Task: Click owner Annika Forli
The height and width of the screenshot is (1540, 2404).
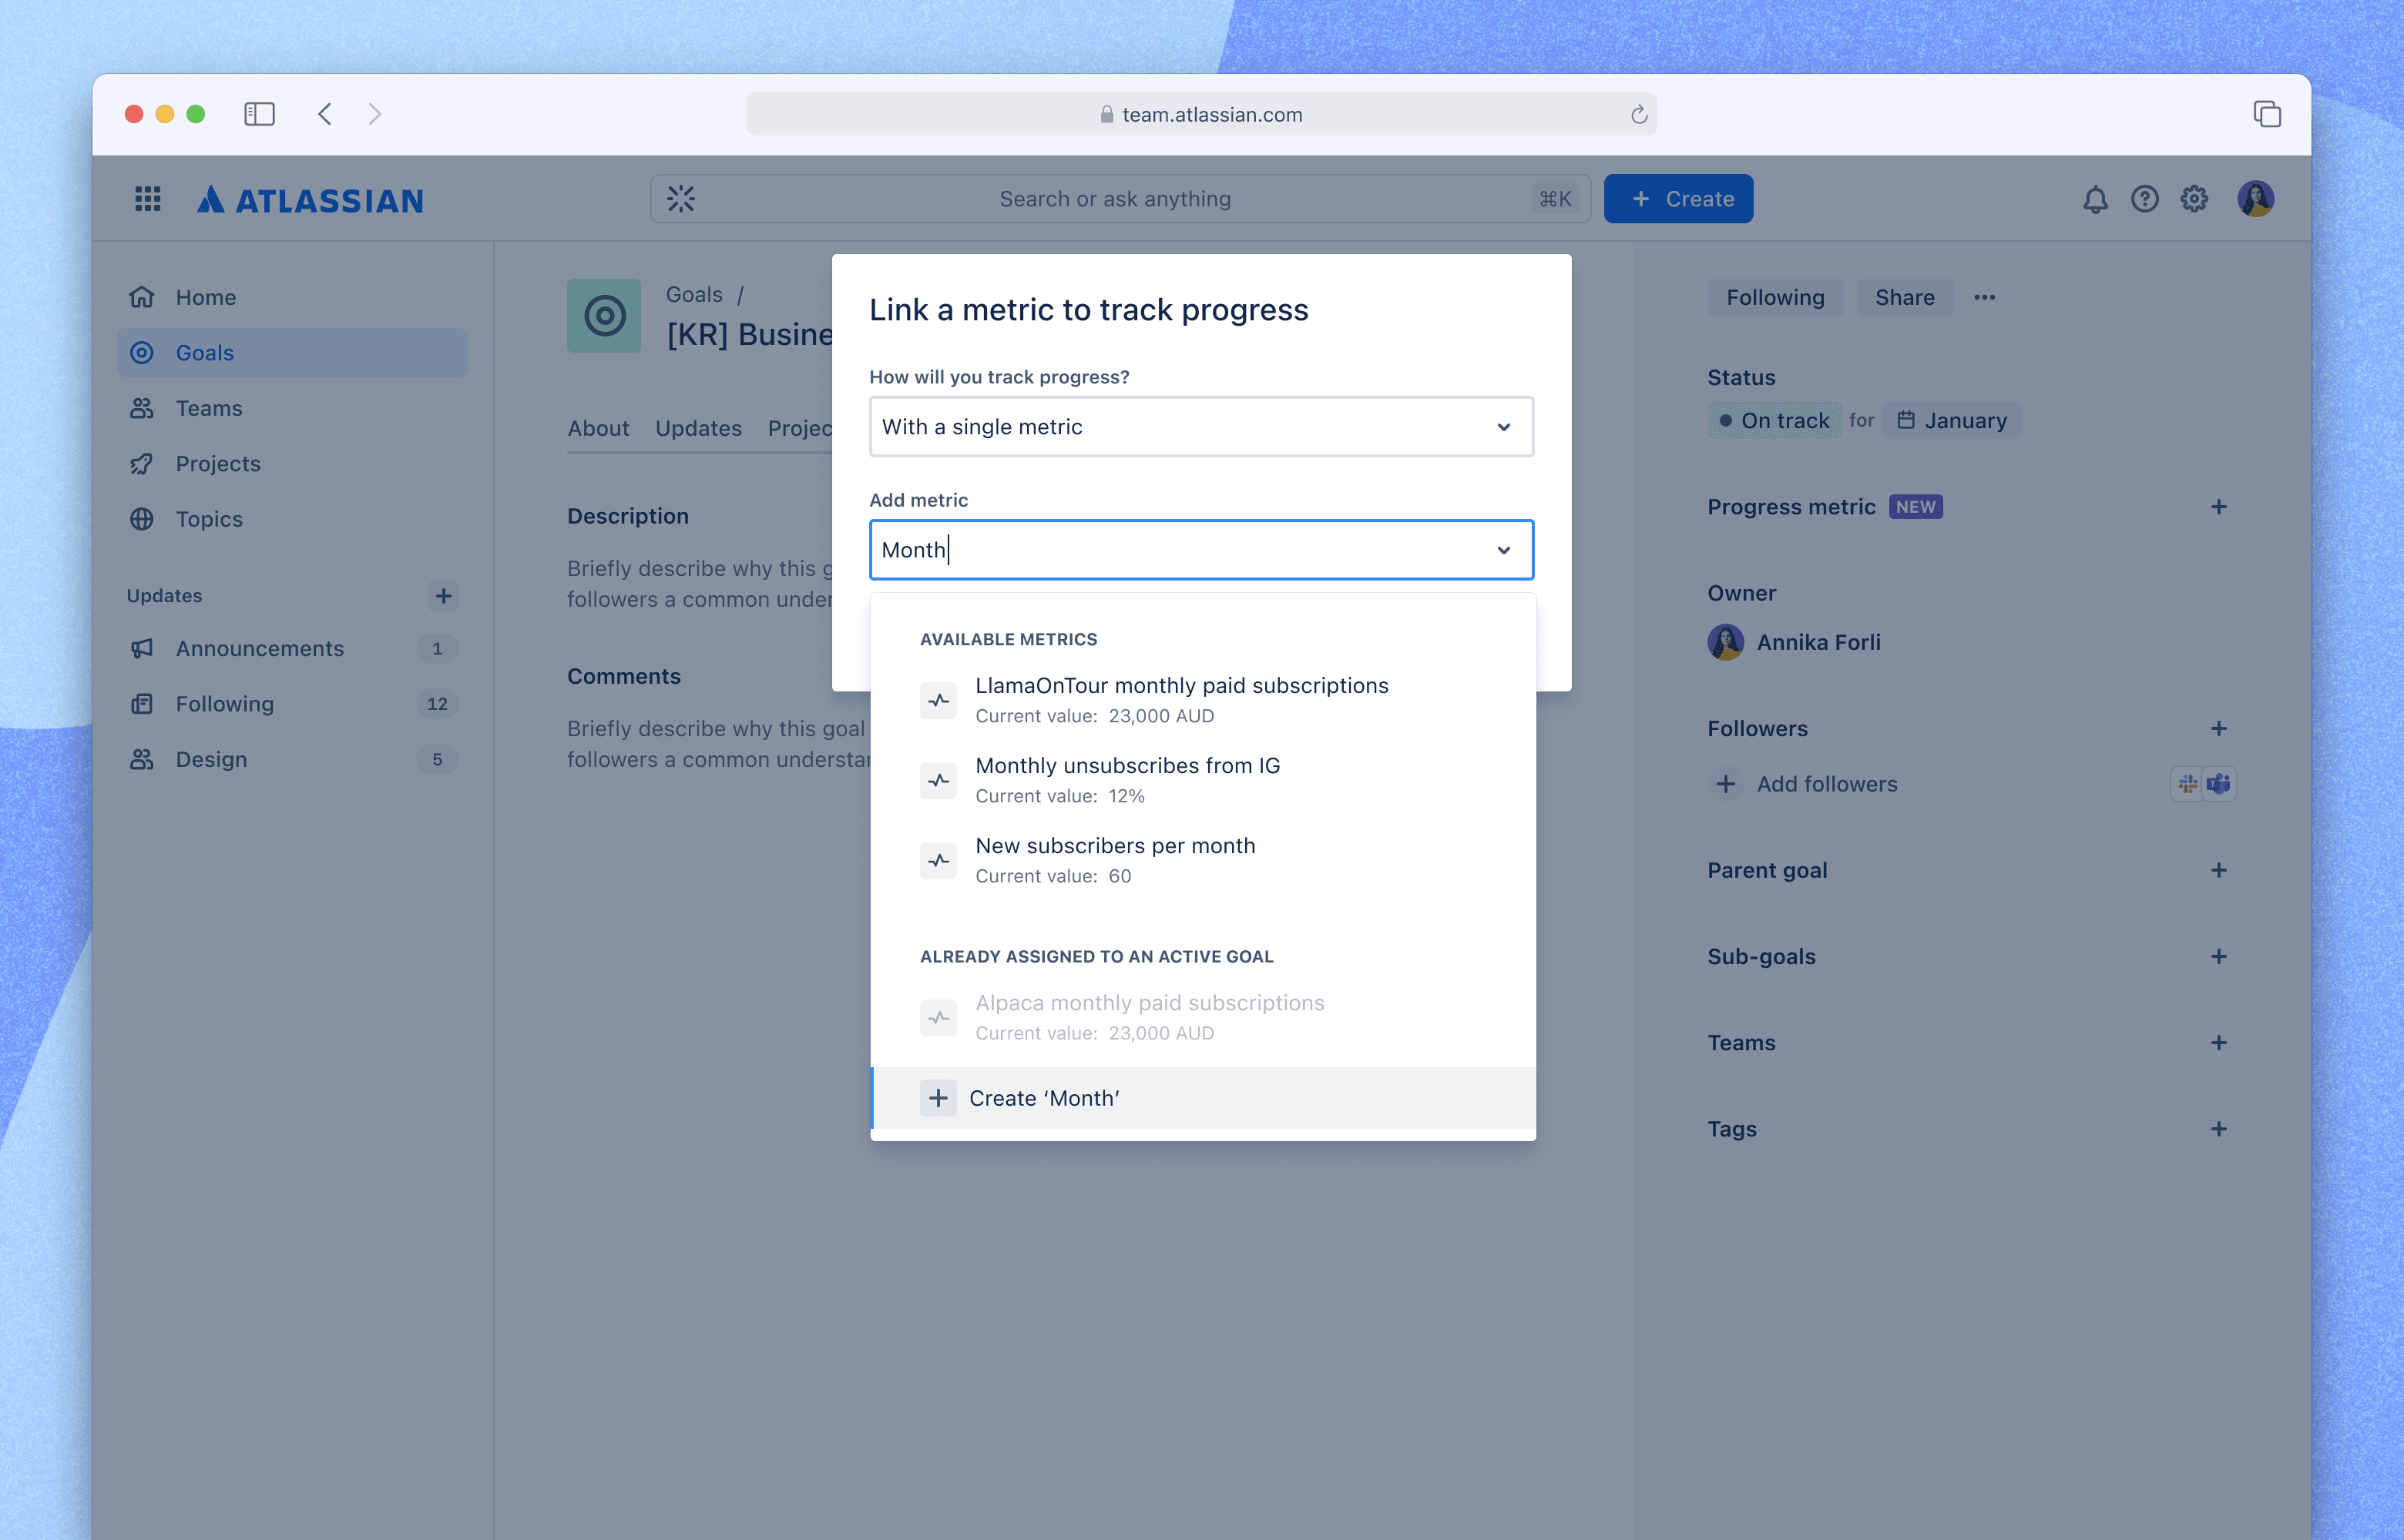Action: [1794, 642]
